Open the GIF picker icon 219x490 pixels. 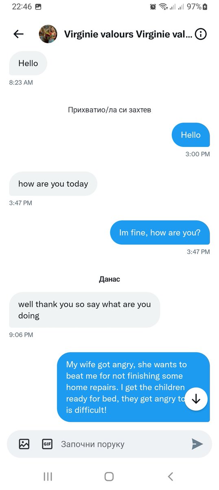(x=47, y=444)
